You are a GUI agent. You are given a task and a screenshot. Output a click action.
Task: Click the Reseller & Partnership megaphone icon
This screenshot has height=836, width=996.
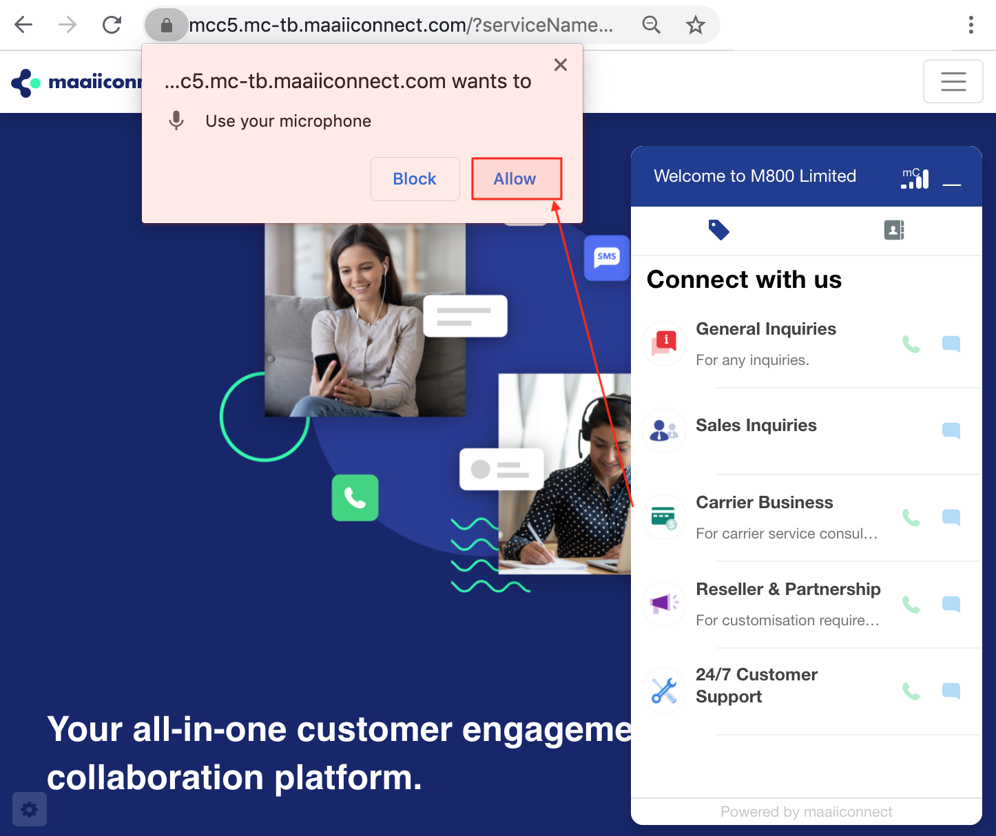664,604
